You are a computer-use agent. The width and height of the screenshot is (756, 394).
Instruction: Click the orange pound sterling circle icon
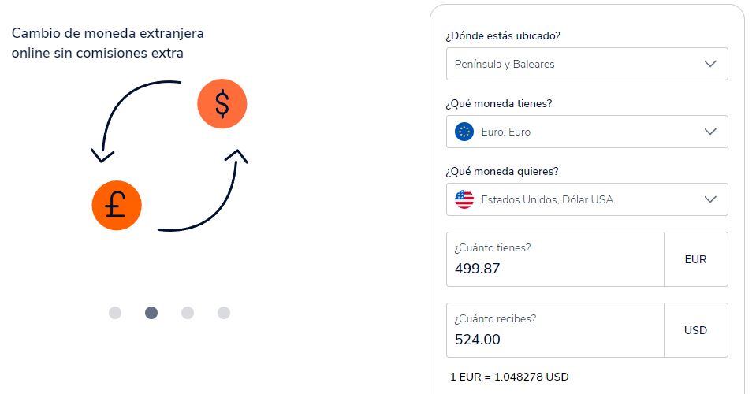(x=116, y=205)
